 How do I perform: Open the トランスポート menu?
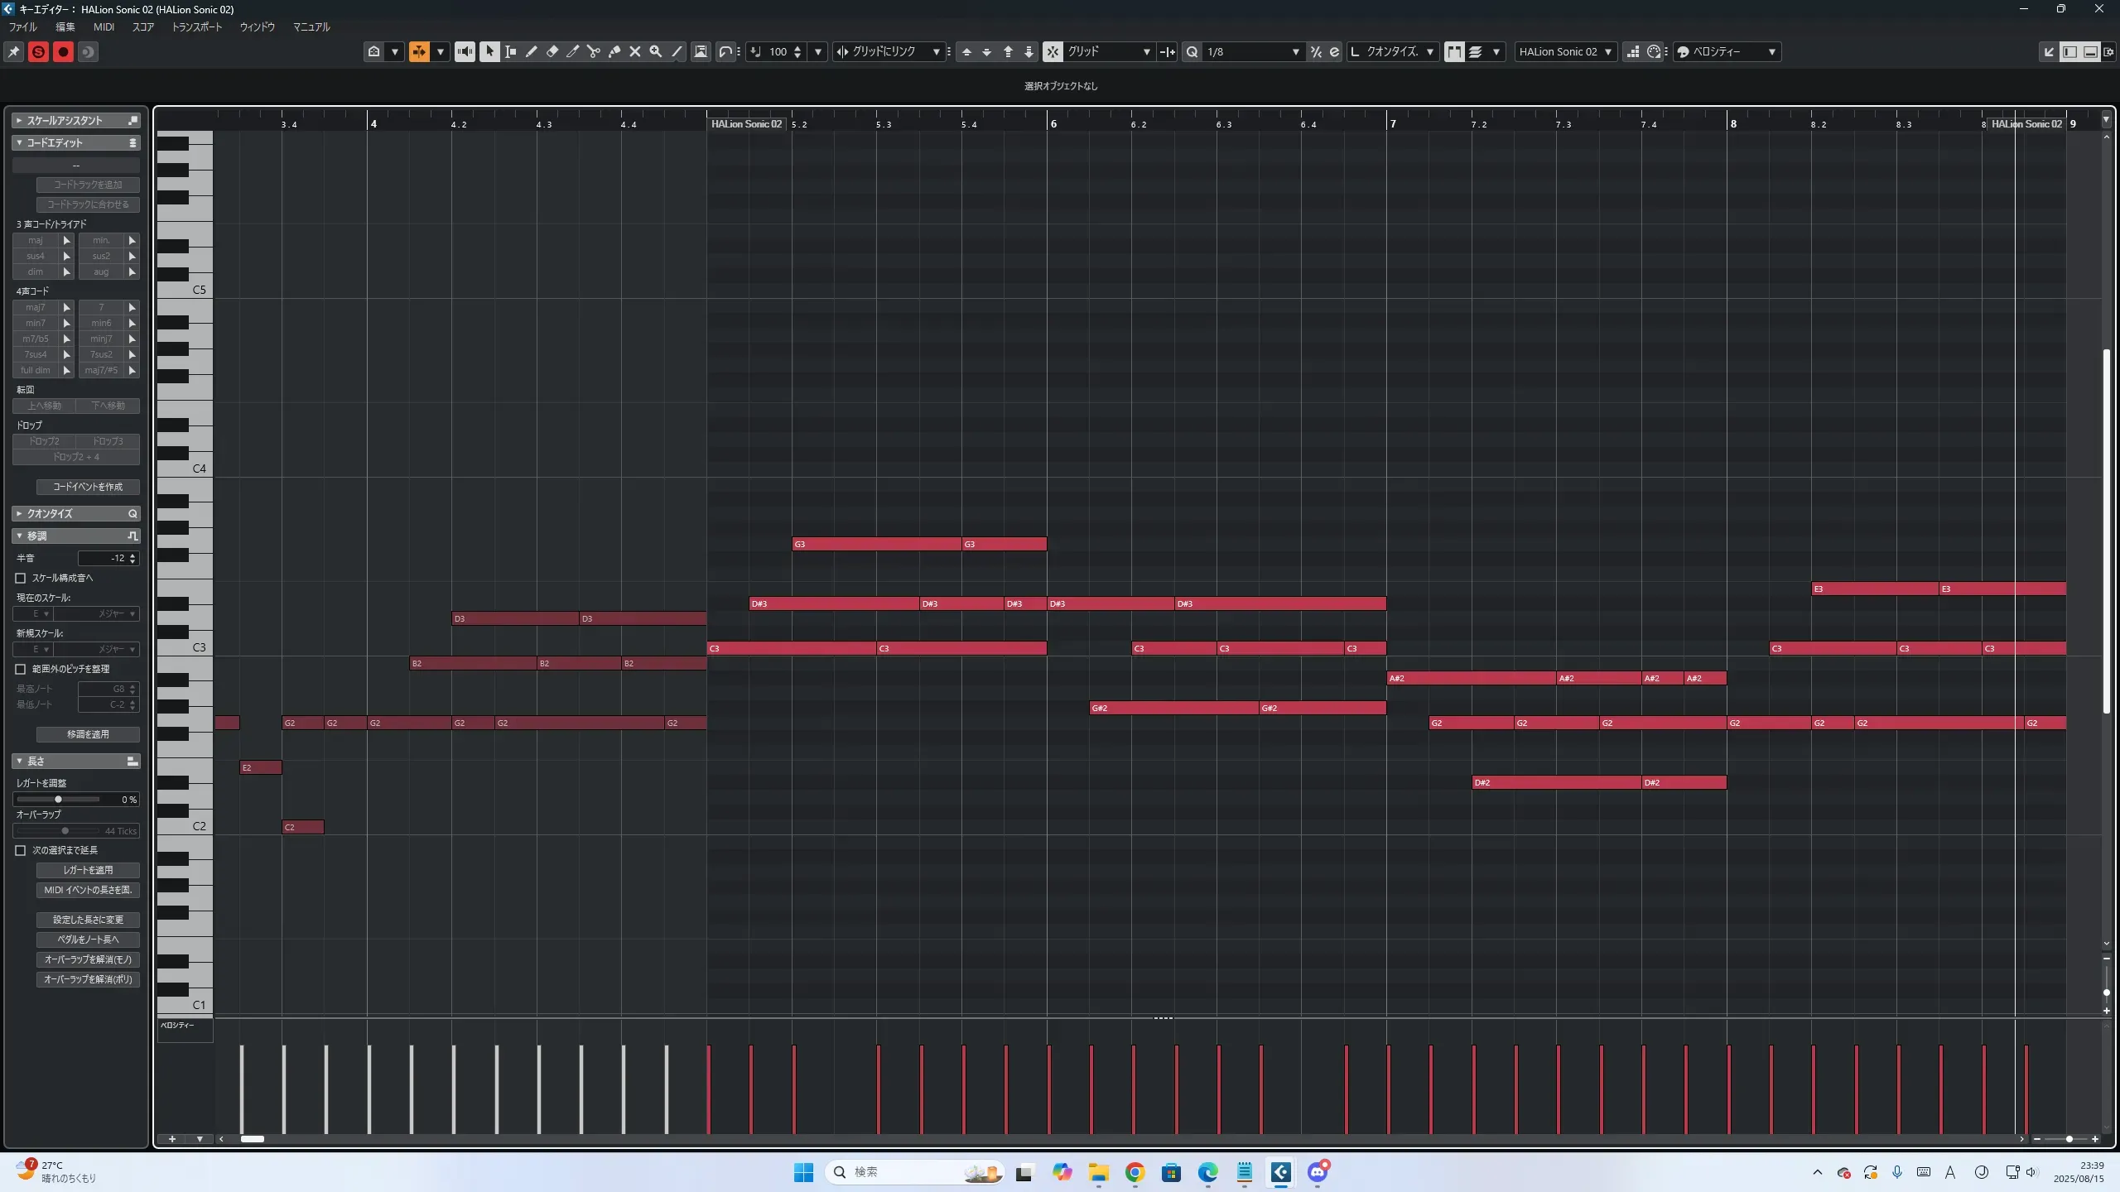pyautogui.click(x=196, y=26)
